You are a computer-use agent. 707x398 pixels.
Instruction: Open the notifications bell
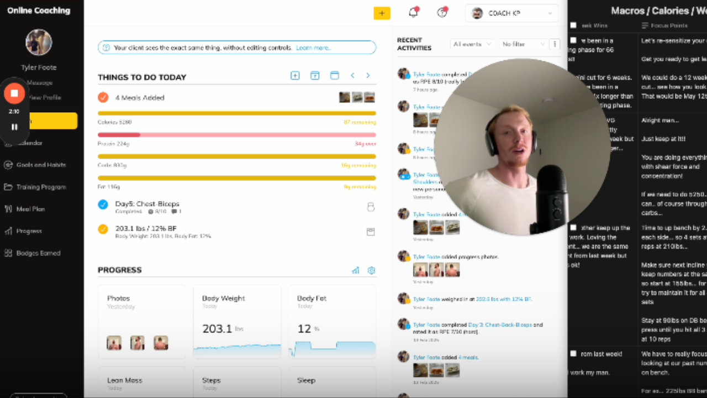click(413, 13)
